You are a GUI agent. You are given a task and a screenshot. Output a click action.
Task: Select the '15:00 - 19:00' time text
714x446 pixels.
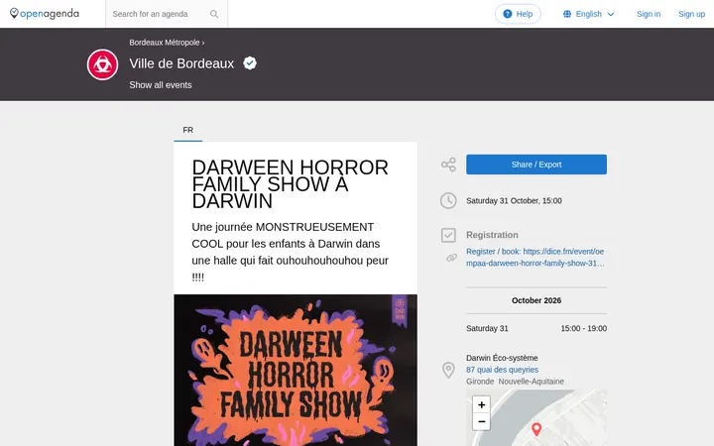584,329
